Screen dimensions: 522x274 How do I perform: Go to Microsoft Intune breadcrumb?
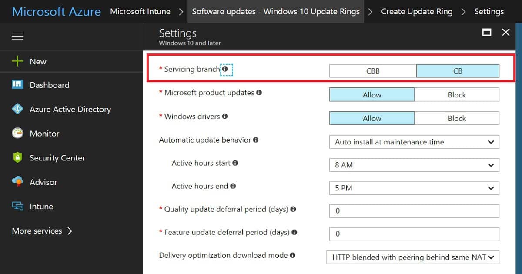tap(140, 11)
